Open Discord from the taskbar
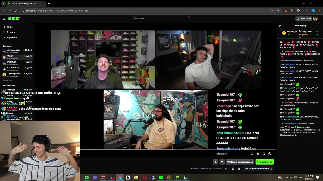Image resolution: width=323 pixels, height=181 pixels. click(x=95, y=178)
